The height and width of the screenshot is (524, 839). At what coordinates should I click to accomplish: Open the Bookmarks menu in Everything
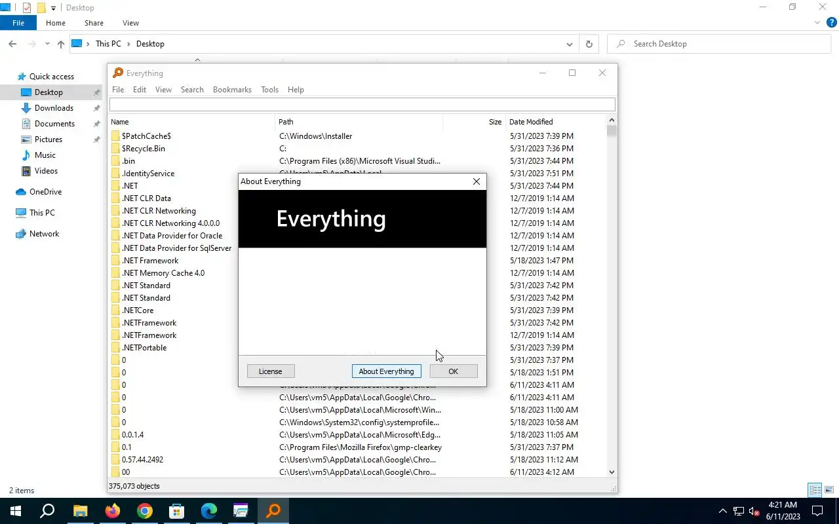pyautogui.click(x=232, y=90)
